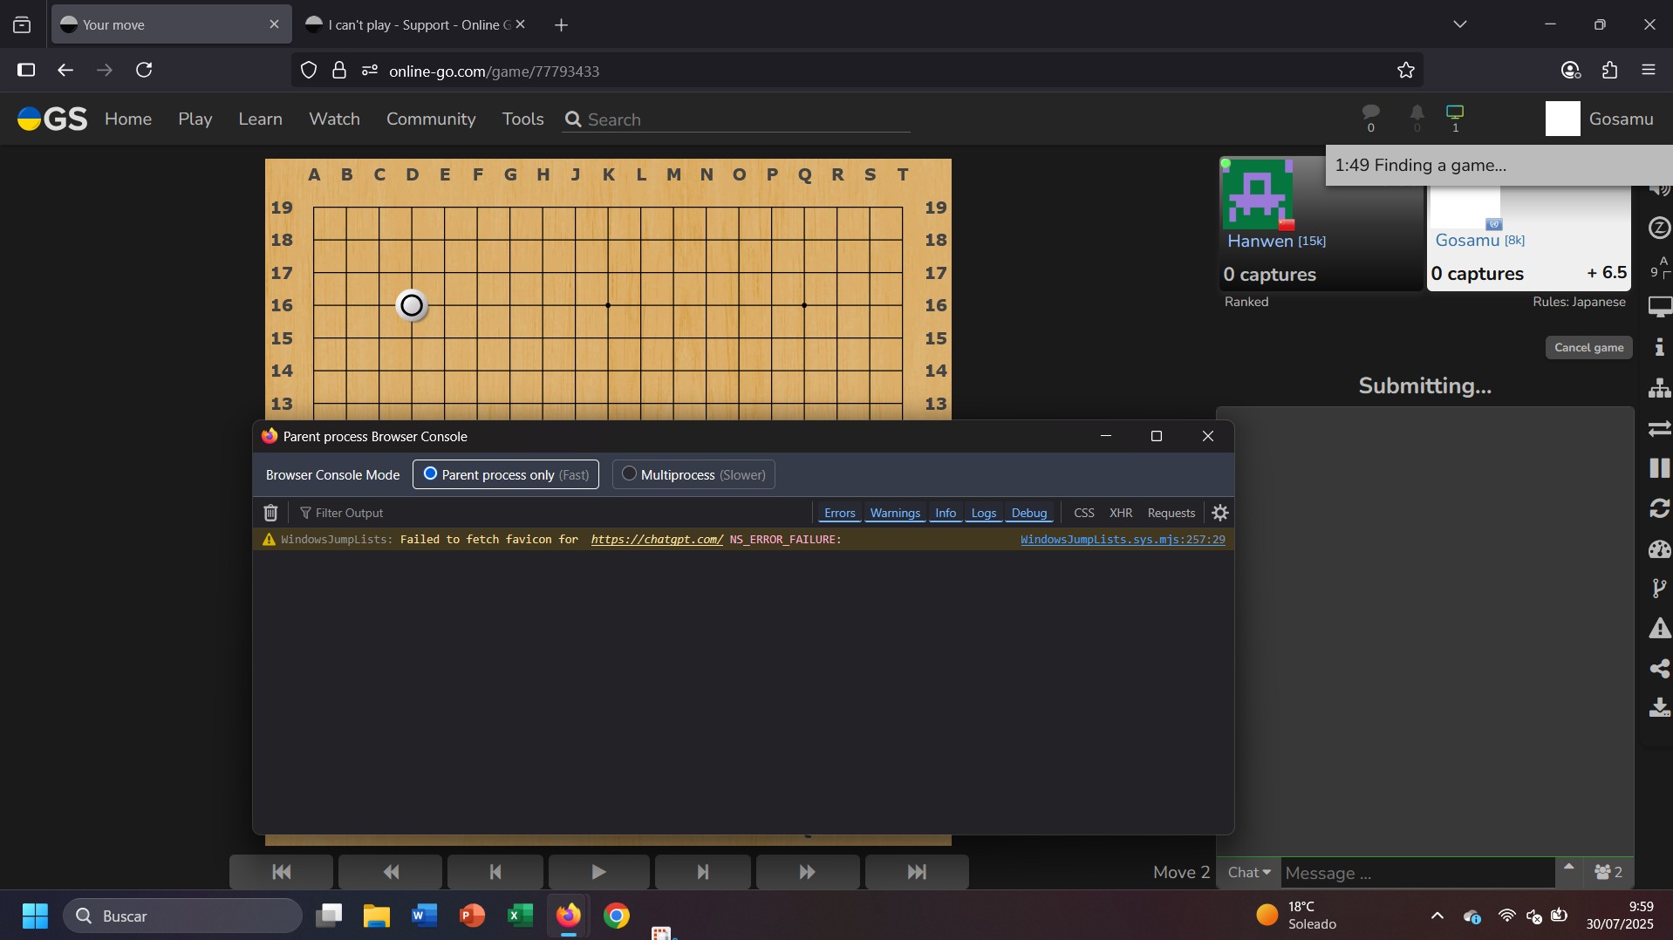Click the OGS logo

click(52, 119)
